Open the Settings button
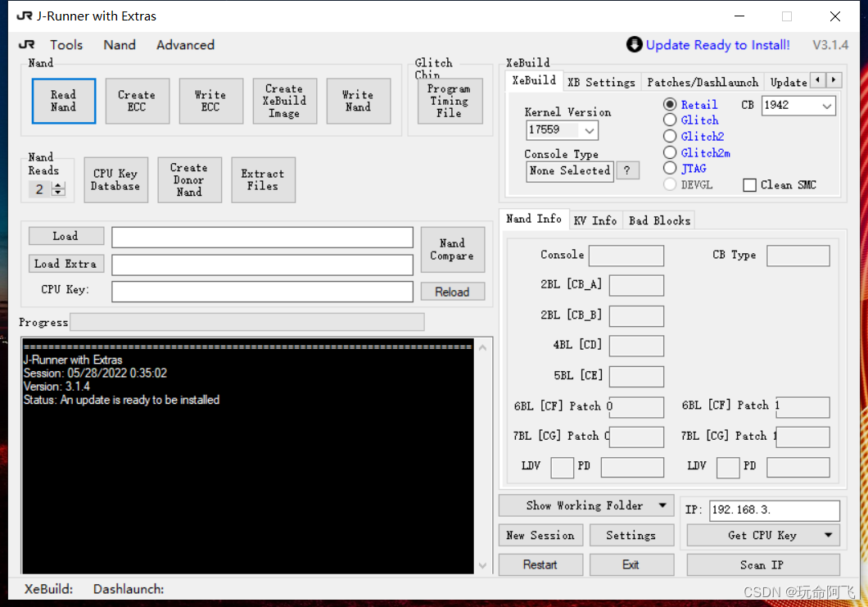The width and height of the screenshot is (868, 607). click(x=631, y=535)
